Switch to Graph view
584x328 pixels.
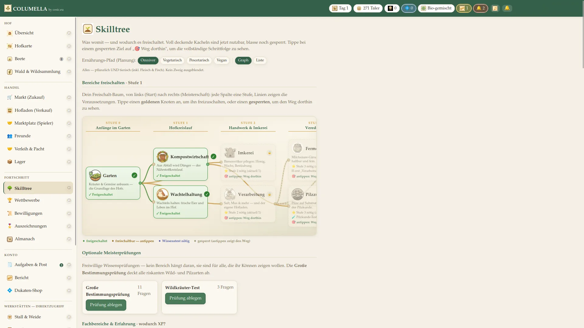[x=243, y=60]
